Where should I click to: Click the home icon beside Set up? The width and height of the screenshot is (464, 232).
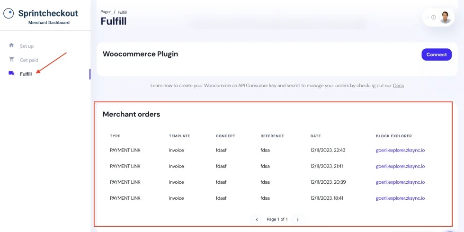click(x=11, y=45)
